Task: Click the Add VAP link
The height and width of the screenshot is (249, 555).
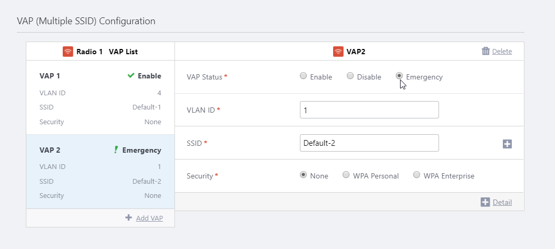Action: point(149,217)
